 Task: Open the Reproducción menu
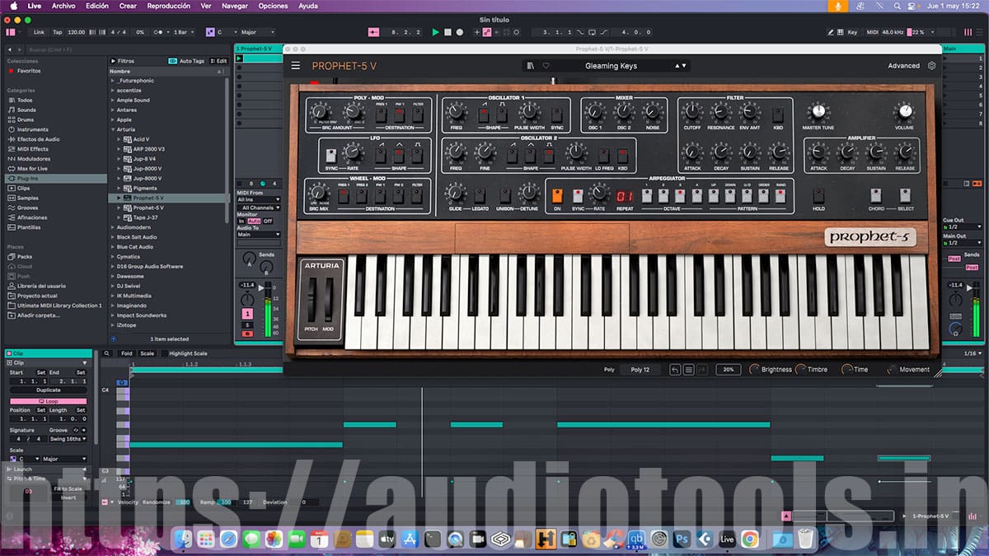pos(168,6)
